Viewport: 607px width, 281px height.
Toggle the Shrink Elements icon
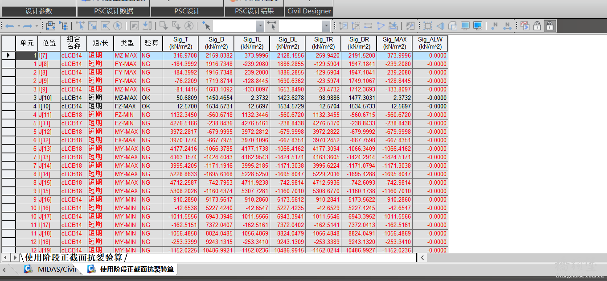[453, 26]
